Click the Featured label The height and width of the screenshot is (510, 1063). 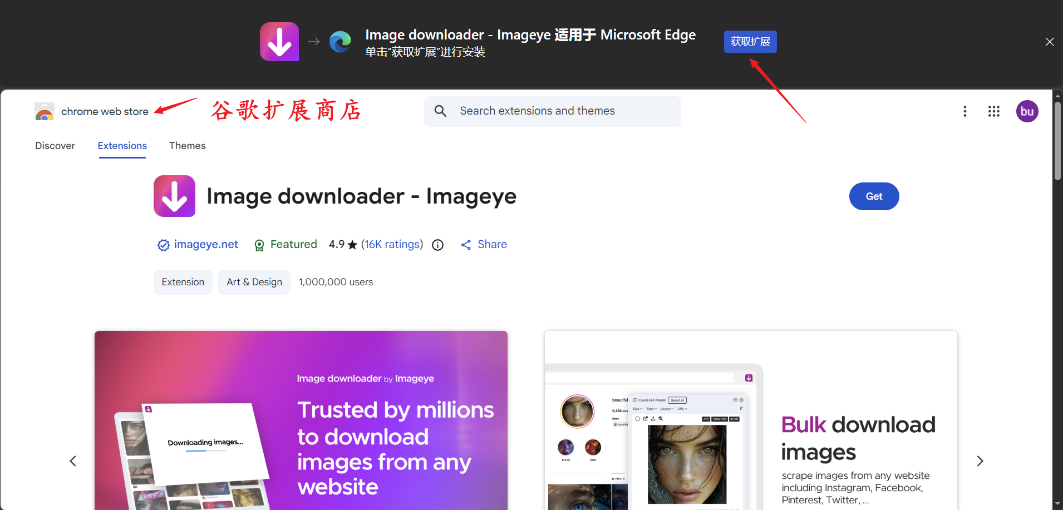293,244
